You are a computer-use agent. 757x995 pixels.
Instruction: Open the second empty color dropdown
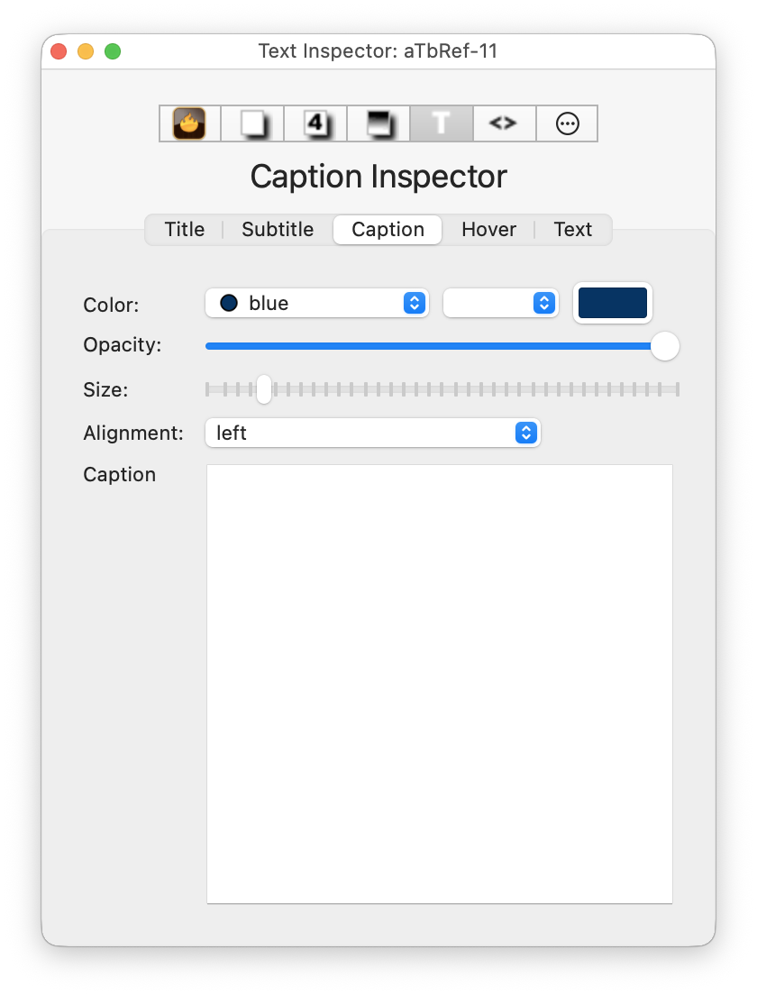[500, 303]
